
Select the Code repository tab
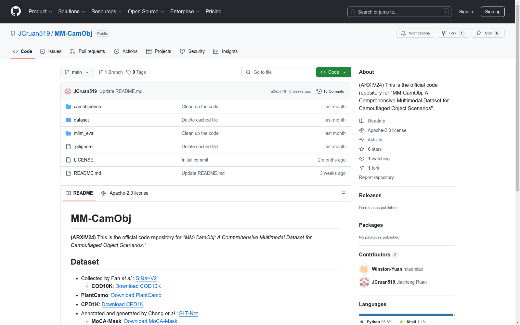click(23, 51)
